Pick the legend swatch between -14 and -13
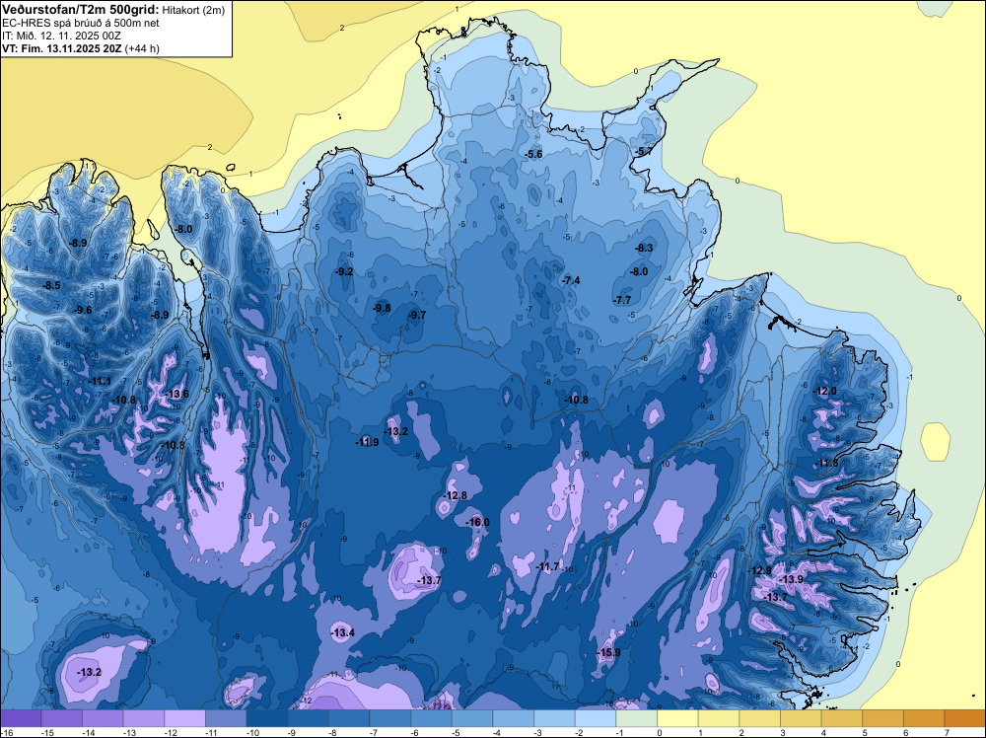The width and height of the screenshot is (986, 738). pos(103,718)
